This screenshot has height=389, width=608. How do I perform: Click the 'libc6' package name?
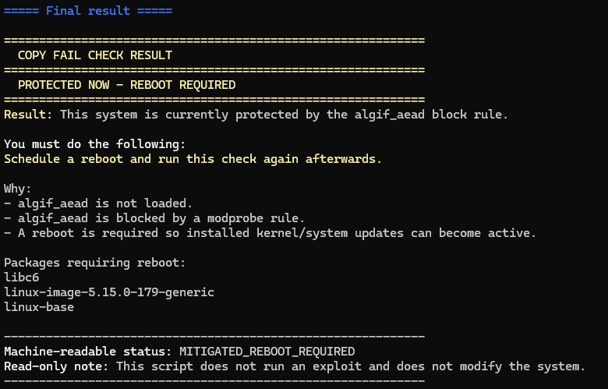click(21, 278)
